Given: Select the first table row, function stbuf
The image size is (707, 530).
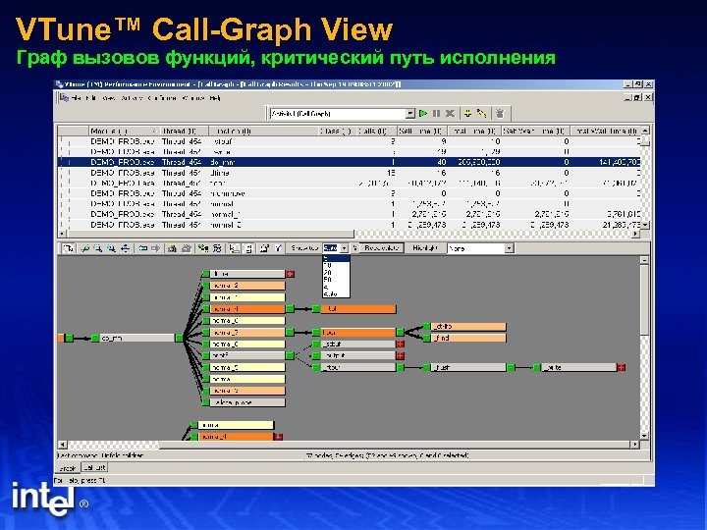Looking at the screenshot, I should (350, 141).
